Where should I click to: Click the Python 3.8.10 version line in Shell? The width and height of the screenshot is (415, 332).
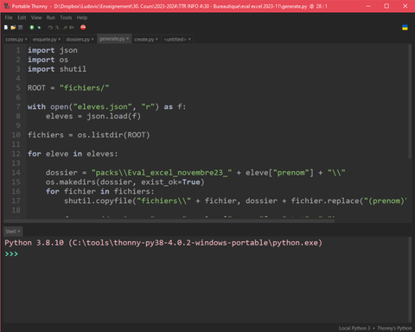(163, 243)
